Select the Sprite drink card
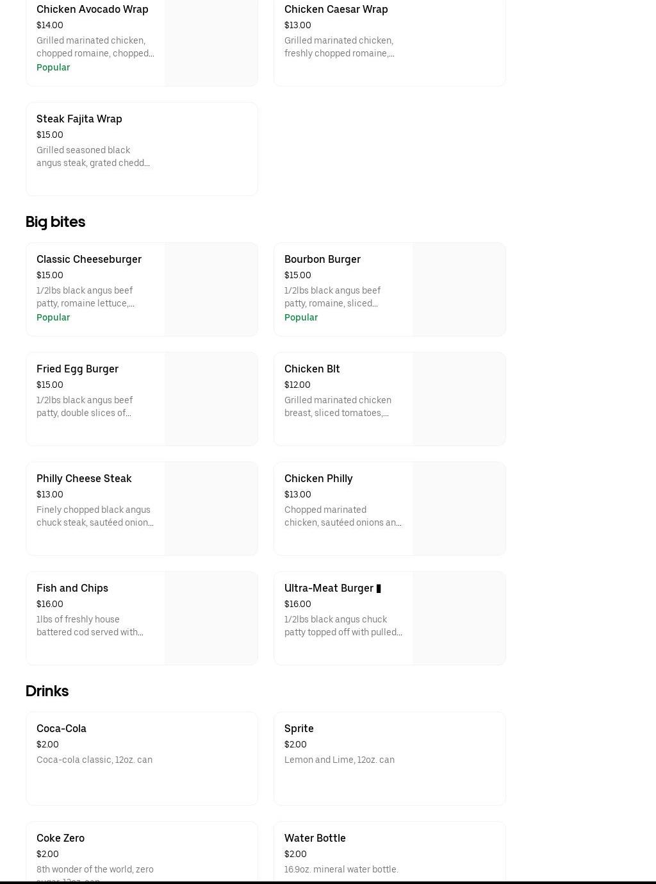 [x=389, y=758]
